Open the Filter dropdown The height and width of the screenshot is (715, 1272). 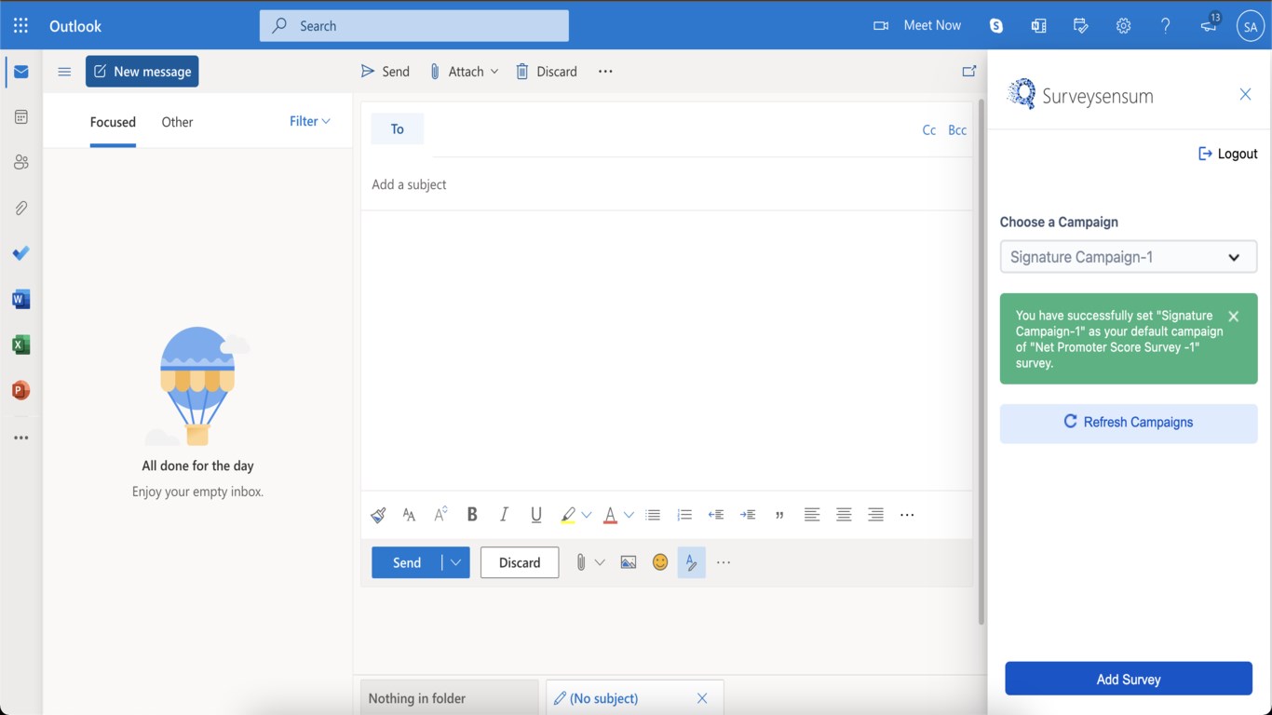coord(310,121)
